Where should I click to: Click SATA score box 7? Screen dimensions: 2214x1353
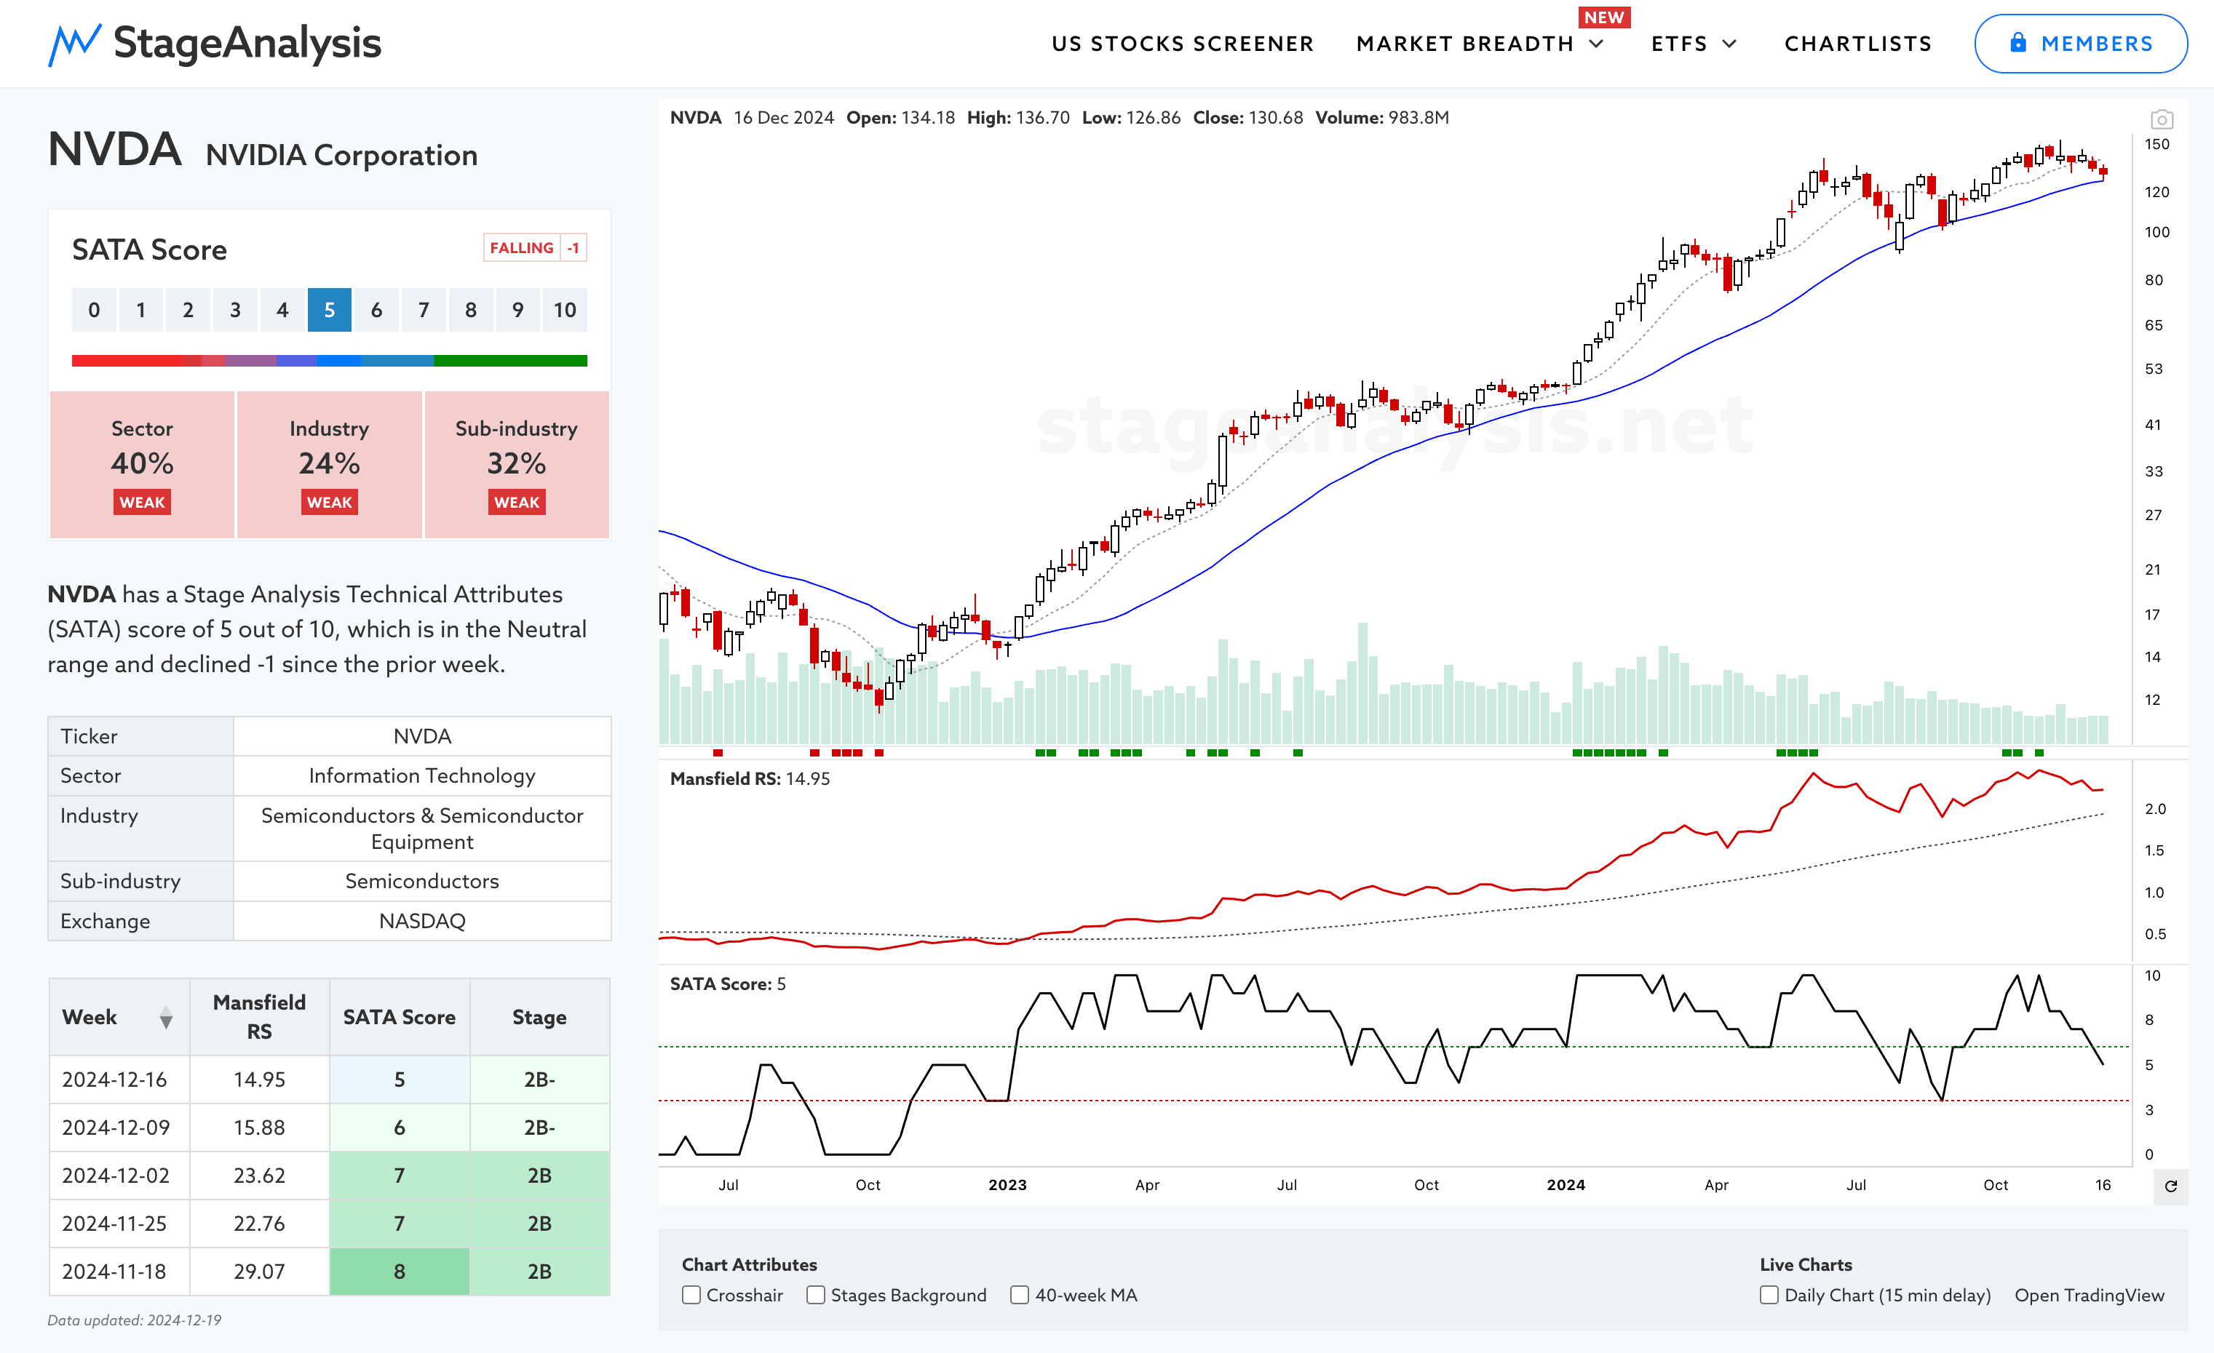coord(423,310)
